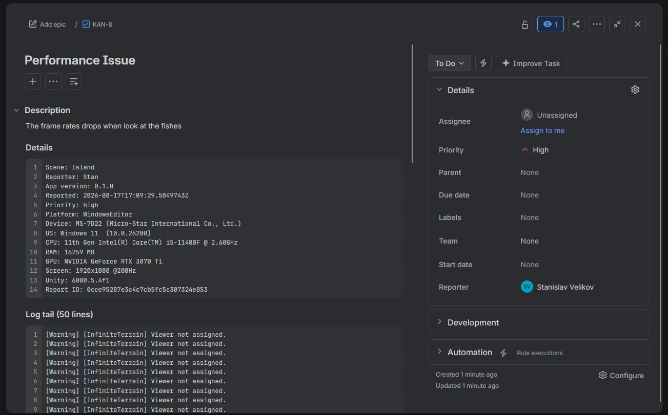Click the Scene: Island code line
668x415 pixels.
tap(70, 167)
